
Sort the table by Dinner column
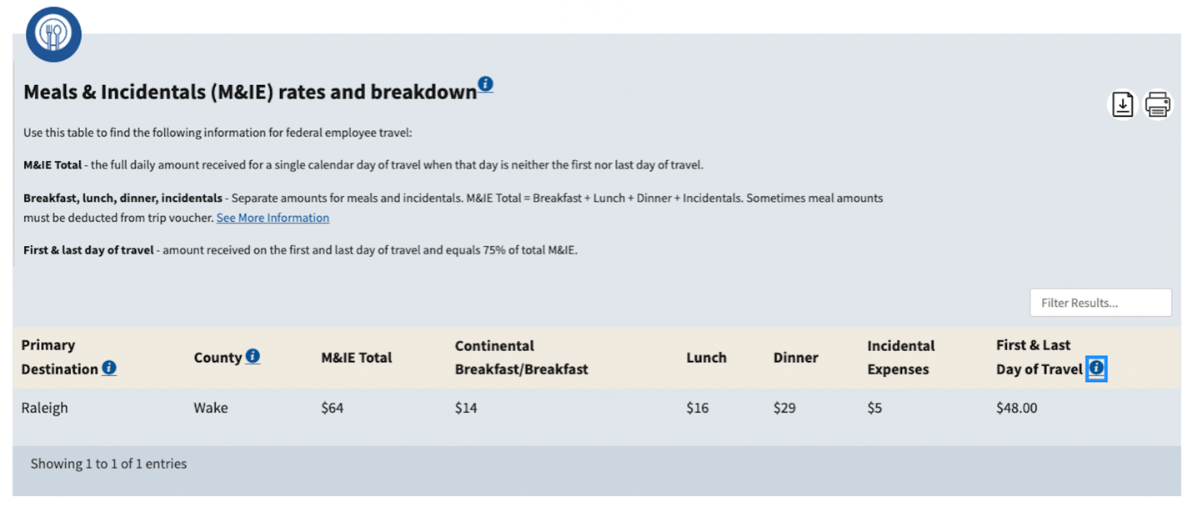pos(794,357)
